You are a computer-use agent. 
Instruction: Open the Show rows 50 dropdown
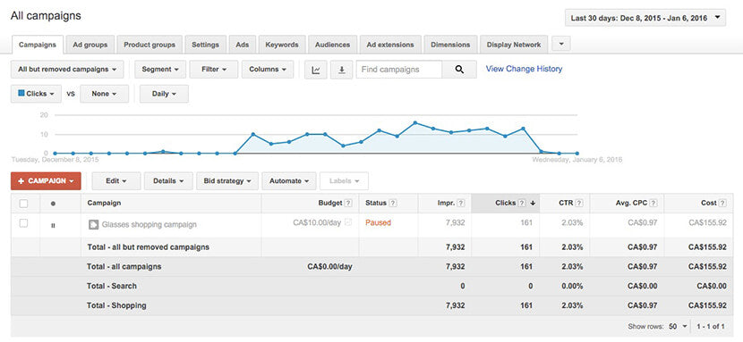(x=678, y=327)
